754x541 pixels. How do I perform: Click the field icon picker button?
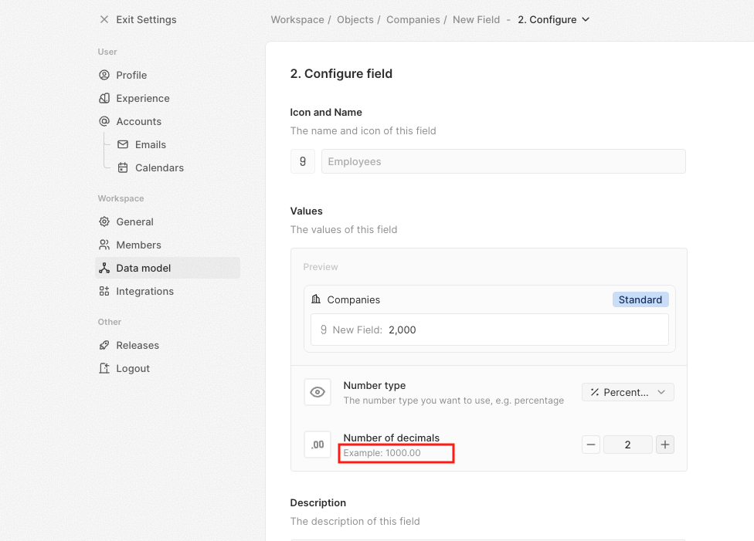(302, 161)
